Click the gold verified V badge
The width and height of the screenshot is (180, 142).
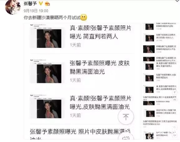(40, 4)
